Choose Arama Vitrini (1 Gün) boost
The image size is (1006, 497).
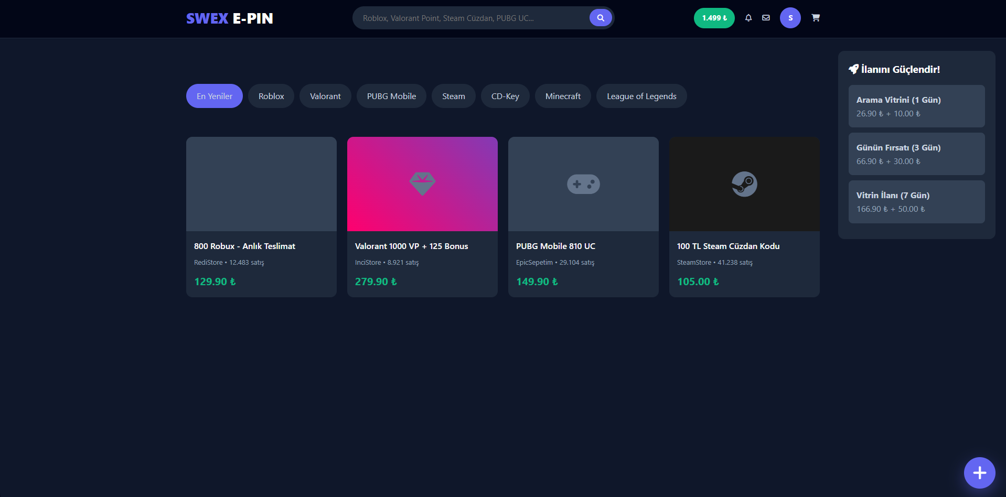[917, 106]
